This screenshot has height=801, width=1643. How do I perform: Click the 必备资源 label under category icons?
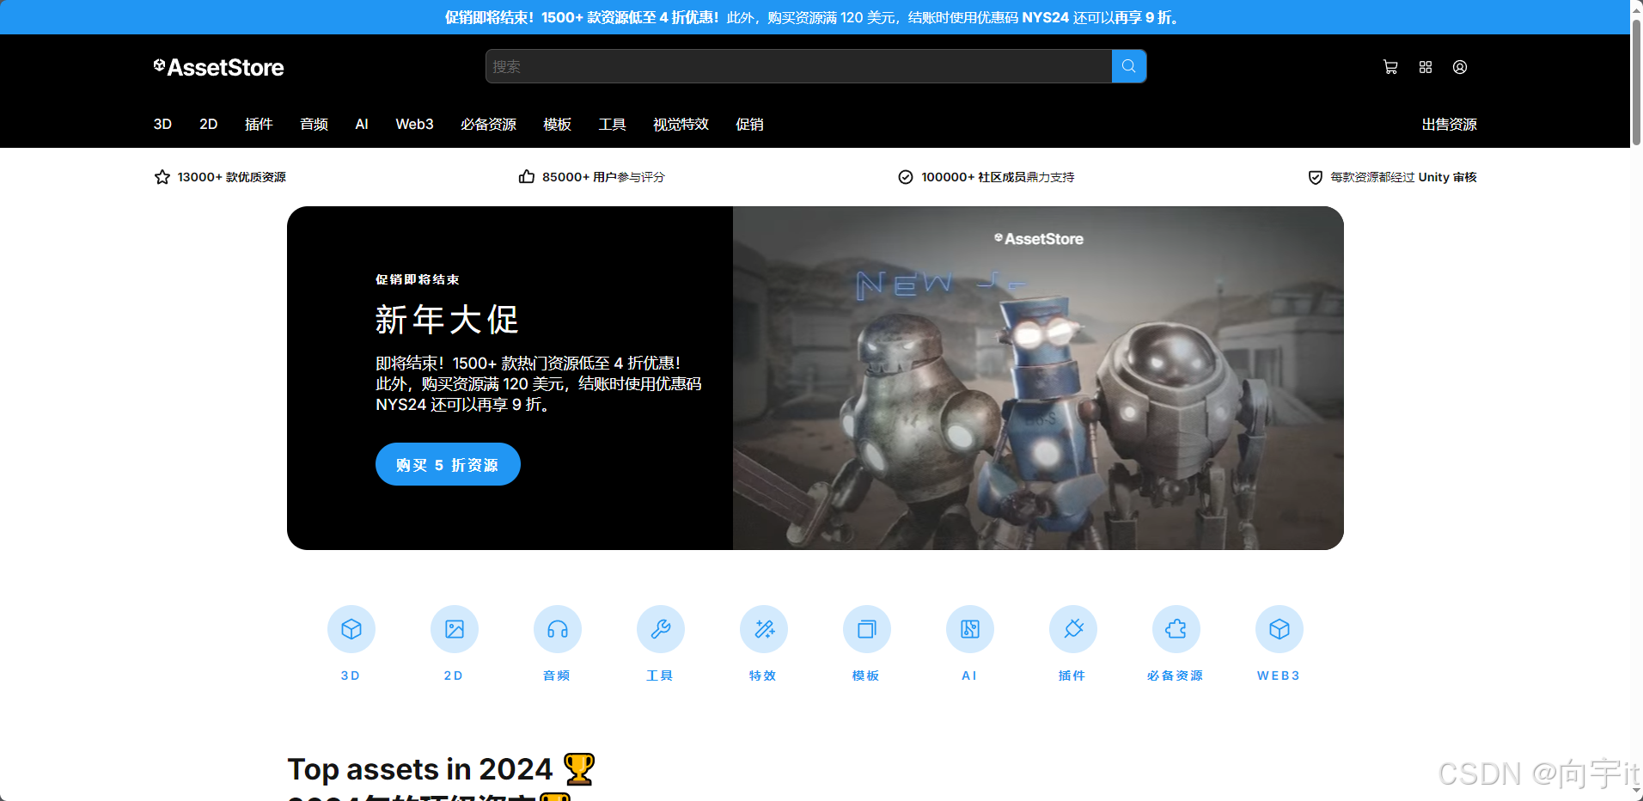(1176, 676)
